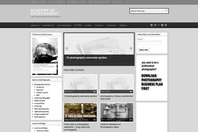Click the Subscribe! button

[x=144, y=50]
